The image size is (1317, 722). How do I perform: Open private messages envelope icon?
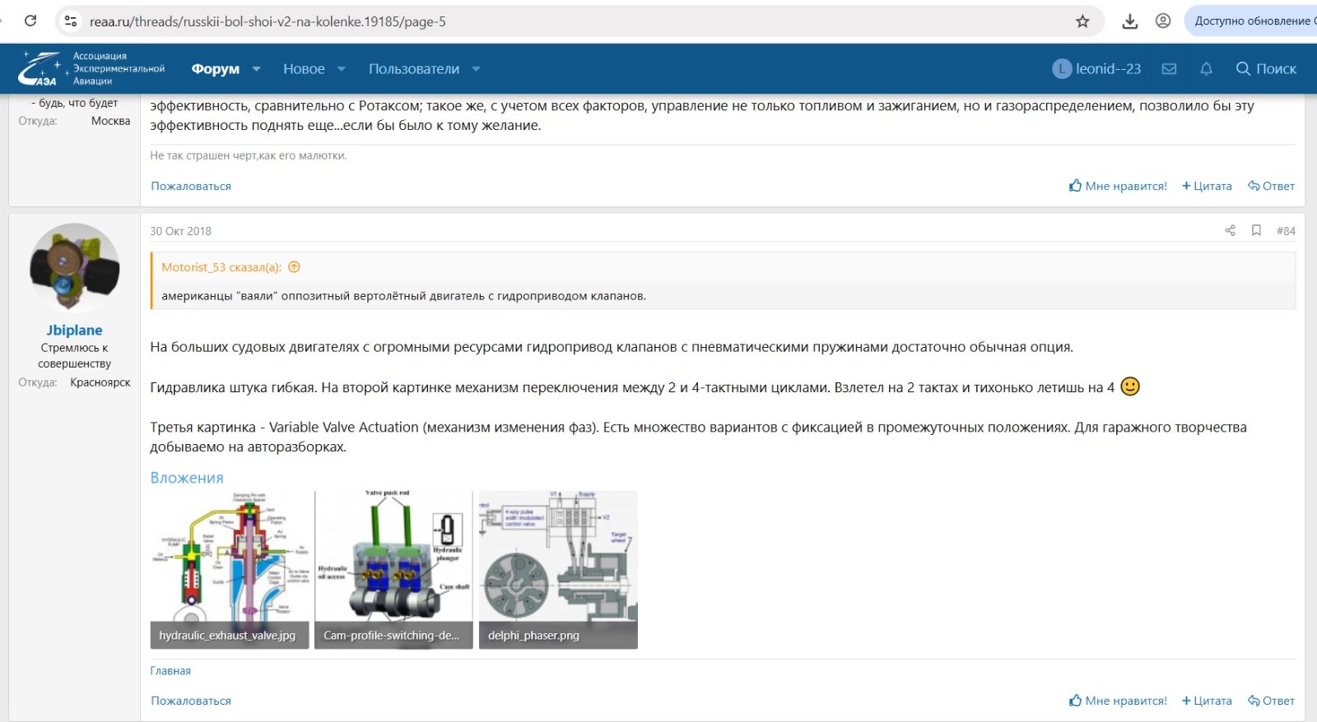click(1169, 69)
